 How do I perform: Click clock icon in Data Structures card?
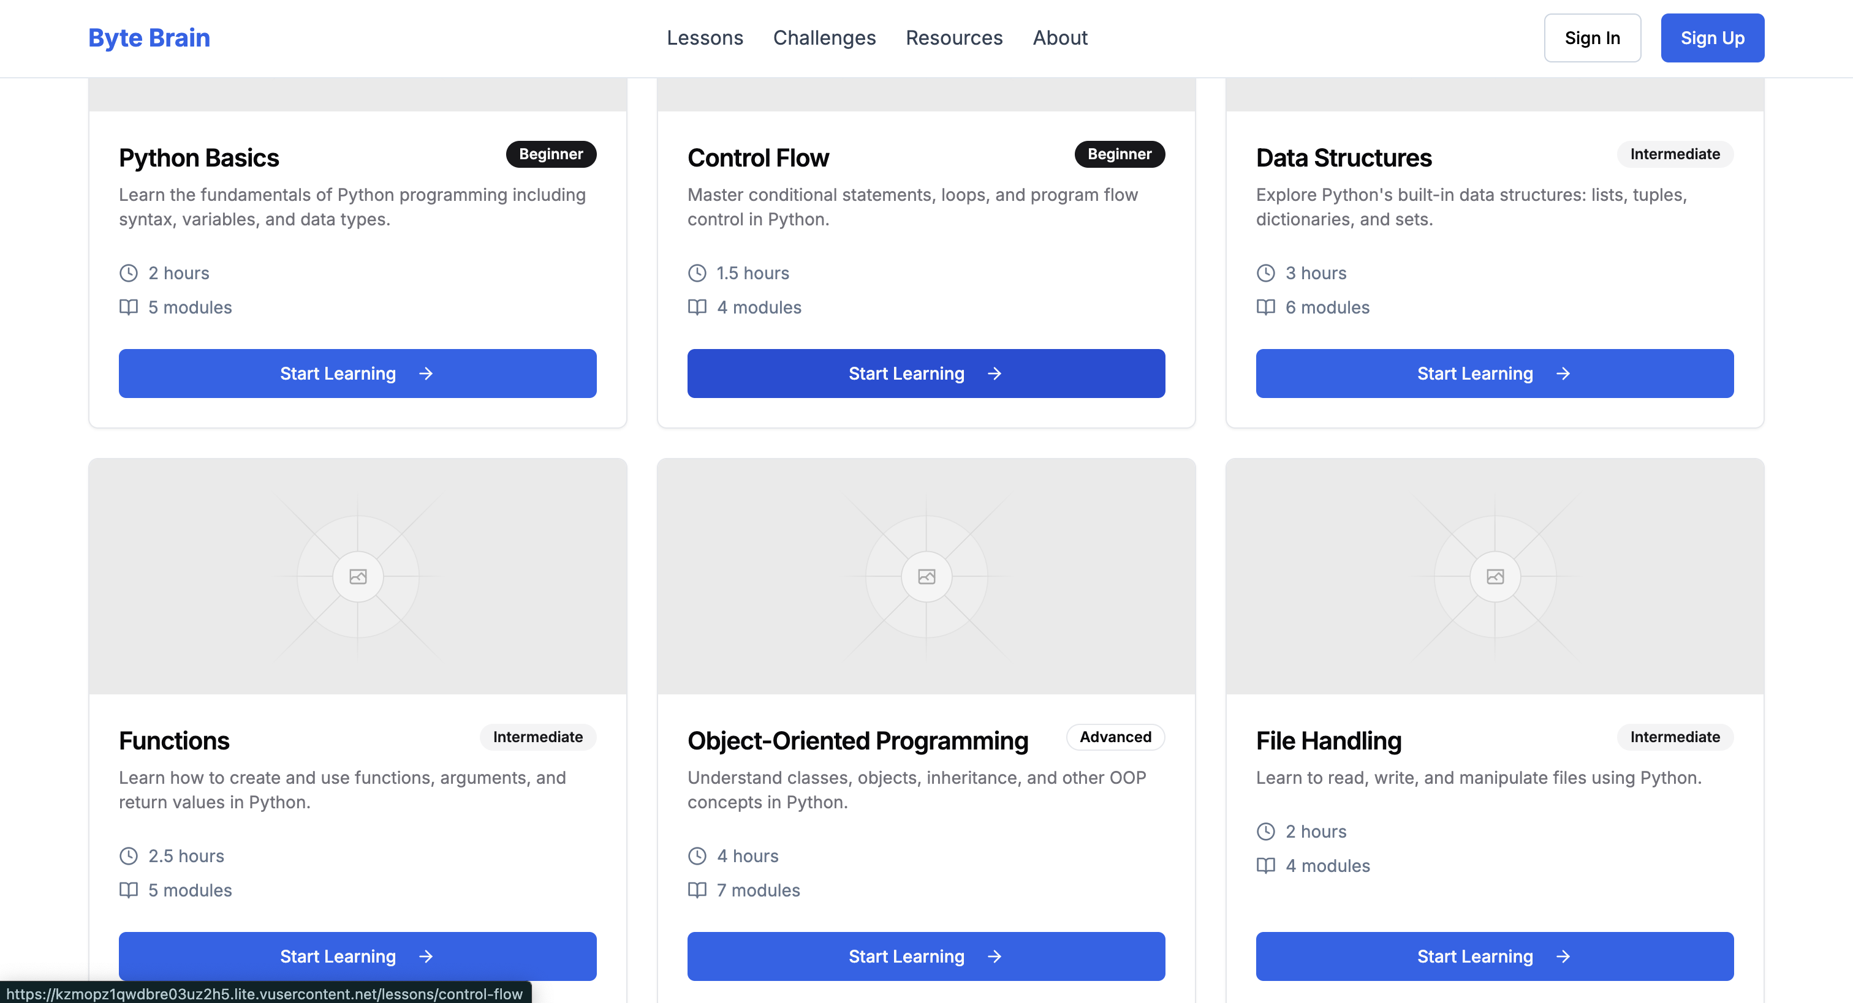tap(1265, 273)
